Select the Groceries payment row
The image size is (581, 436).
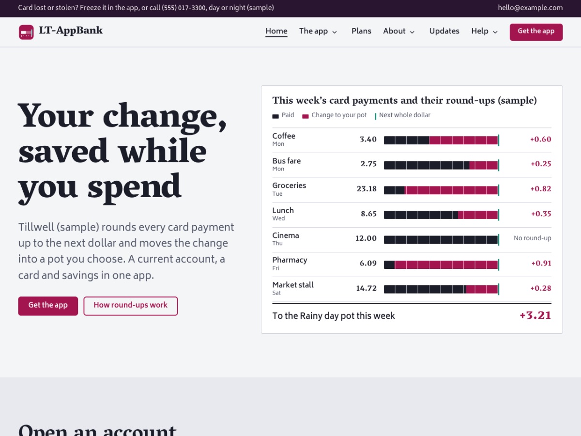pyautogui.click(x=412, y=190)
